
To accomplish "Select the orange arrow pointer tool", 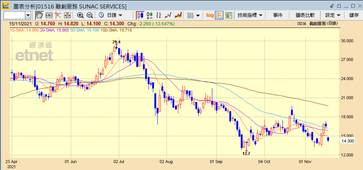I will pos(58,15).
